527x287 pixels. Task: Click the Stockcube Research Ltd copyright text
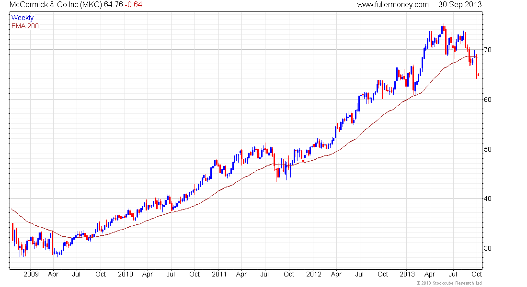(449, 283)
